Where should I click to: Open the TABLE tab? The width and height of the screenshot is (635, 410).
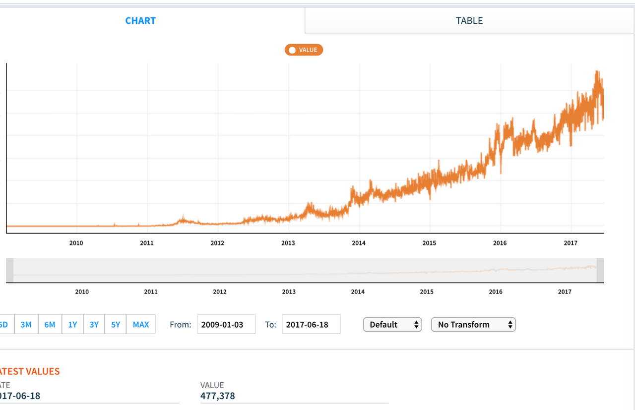pos(469,21)
